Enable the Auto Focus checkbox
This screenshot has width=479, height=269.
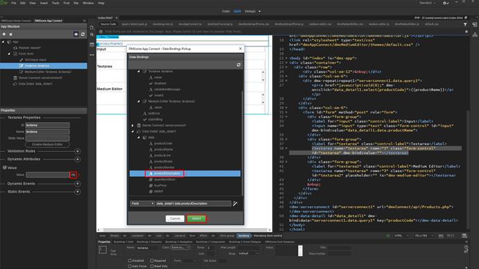point(130,266)
